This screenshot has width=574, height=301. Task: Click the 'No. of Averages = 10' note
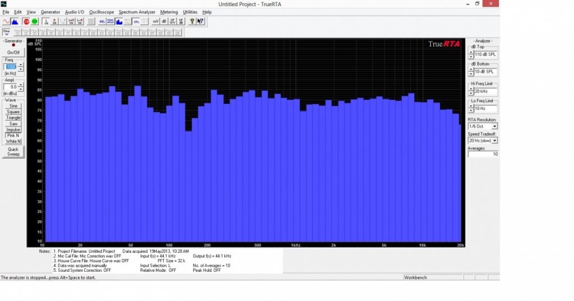pyautogui.click(x=211, y=266)
